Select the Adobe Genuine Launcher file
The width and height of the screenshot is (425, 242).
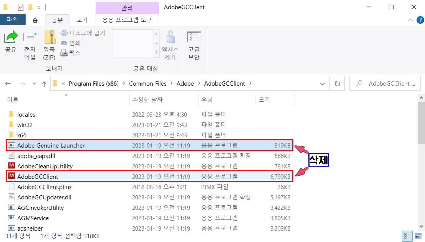click(x=149, y=145)
